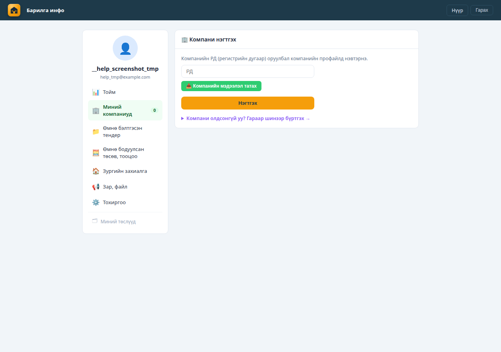The image size is (501, 352).
Task: Click the Нүүр button in top bar
Action: (457, 10)
